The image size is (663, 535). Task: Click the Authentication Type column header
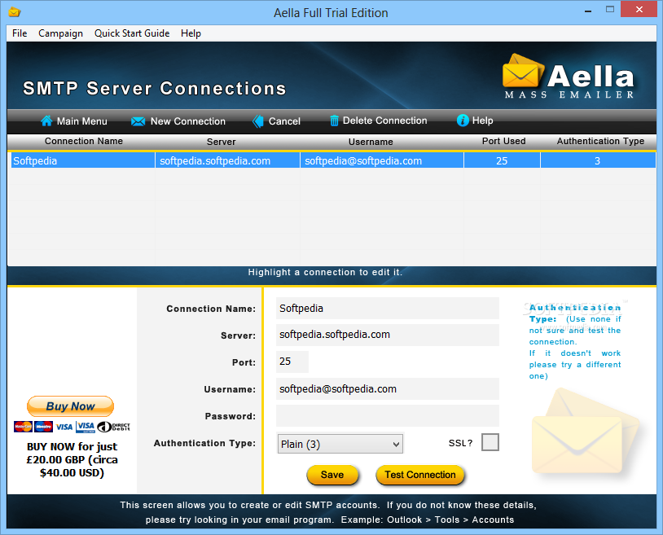coord(600,141)
